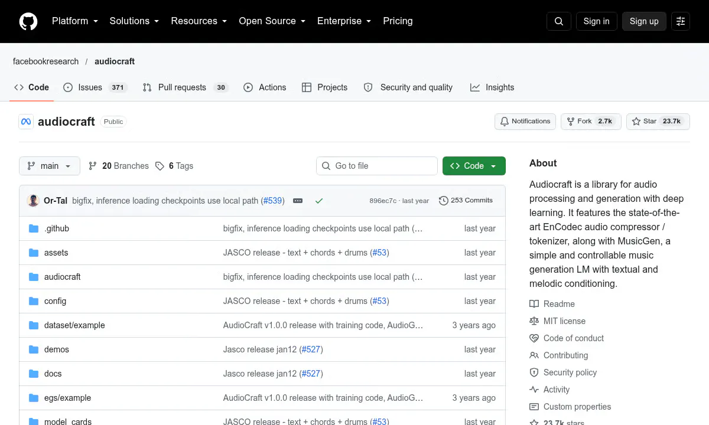Open the 253 Commits history
This screenshot has width=709, height=425.
click(466, 201)
